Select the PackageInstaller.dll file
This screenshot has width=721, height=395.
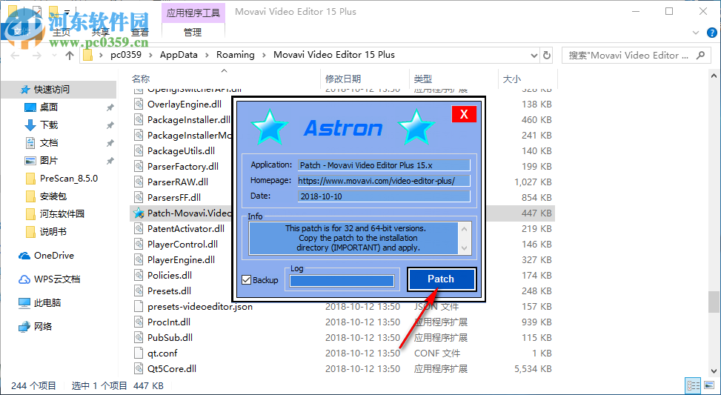click(188, 120)
